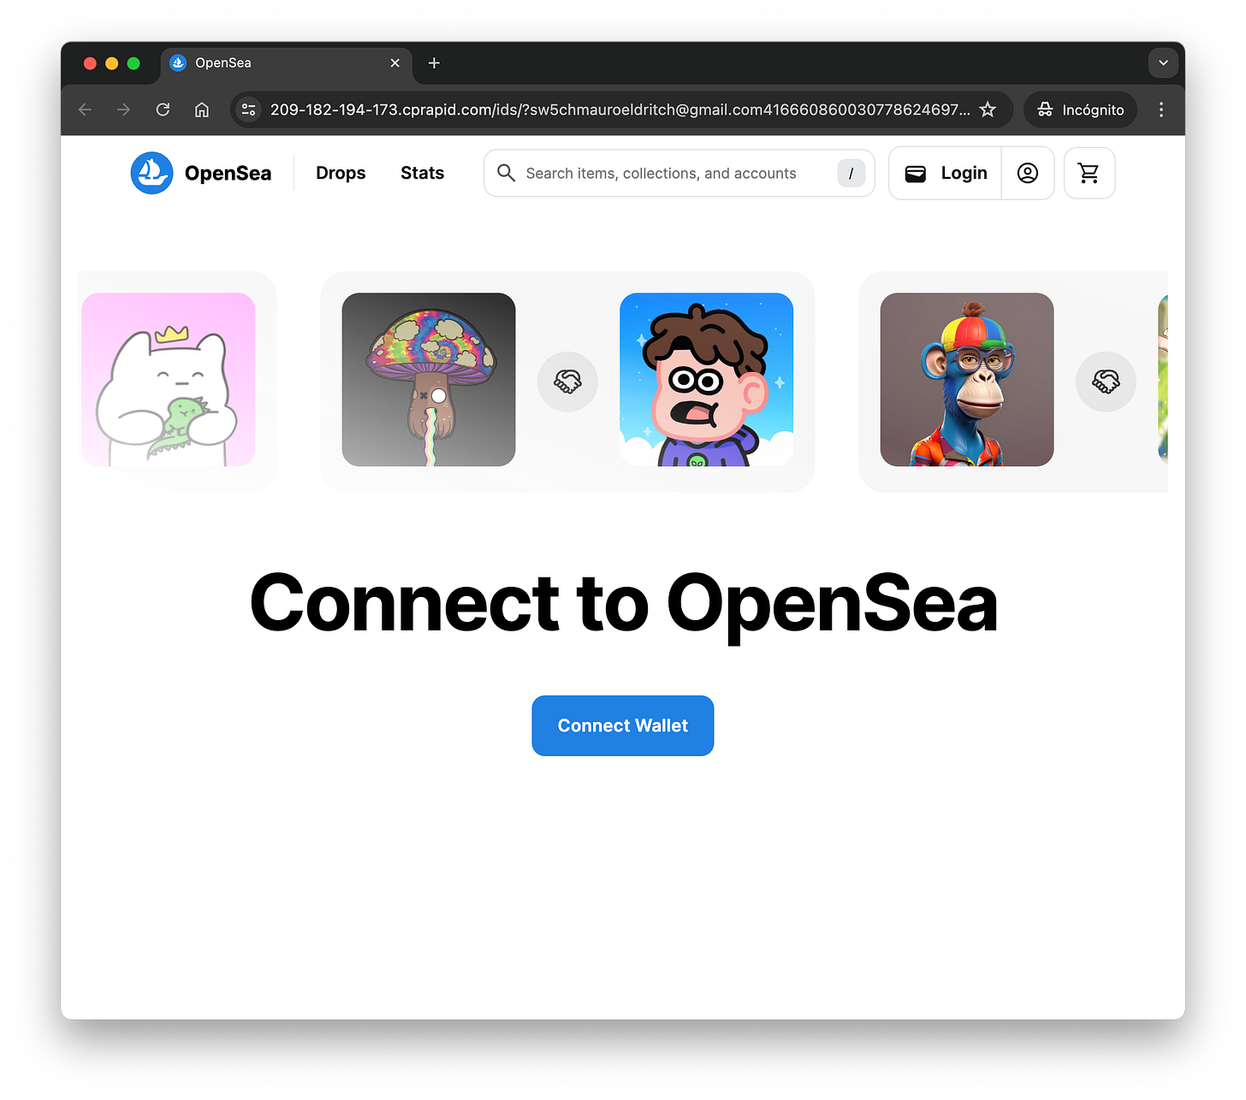Open a new tab with plus button

434,63
